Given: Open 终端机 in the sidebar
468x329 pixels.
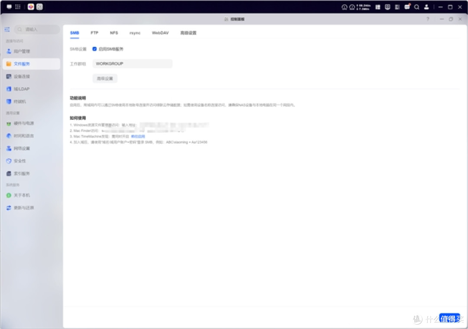Looking at the screenshot, I should coord(31,102).
